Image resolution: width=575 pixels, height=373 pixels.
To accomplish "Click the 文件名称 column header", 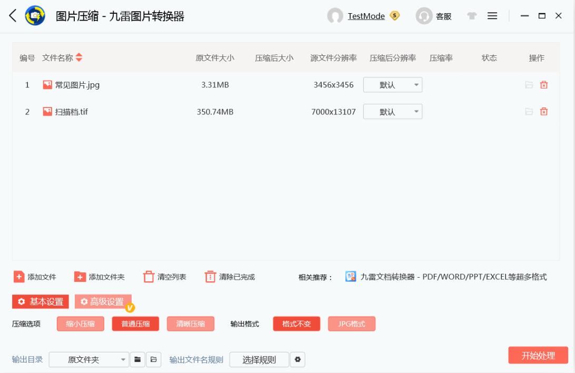I will [x=57, y=58].
